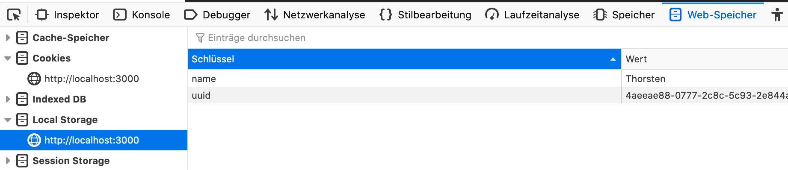Sort by the Schlüssel column header

click(404, 59)
